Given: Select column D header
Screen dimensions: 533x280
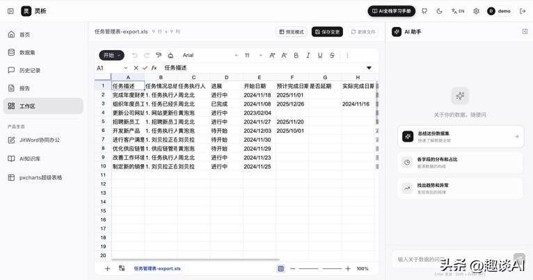Looking at the screenshot, I should (x=226, y=77).
